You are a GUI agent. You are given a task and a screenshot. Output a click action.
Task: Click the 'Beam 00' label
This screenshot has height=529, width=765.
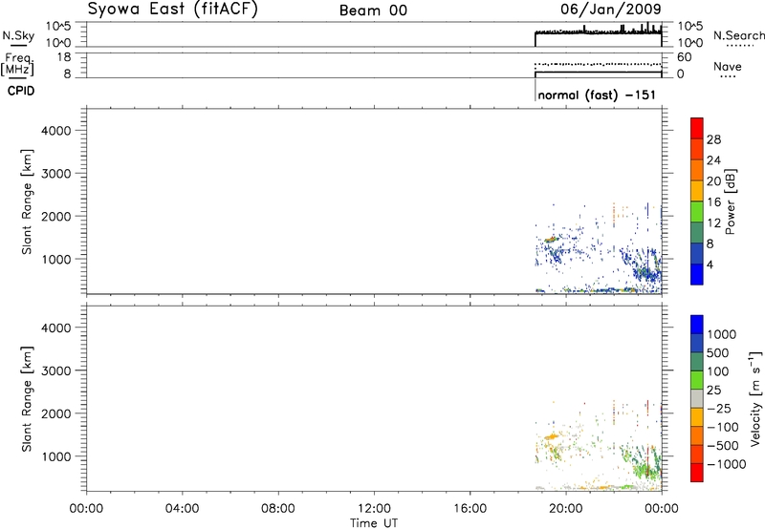tap(373, 11)
